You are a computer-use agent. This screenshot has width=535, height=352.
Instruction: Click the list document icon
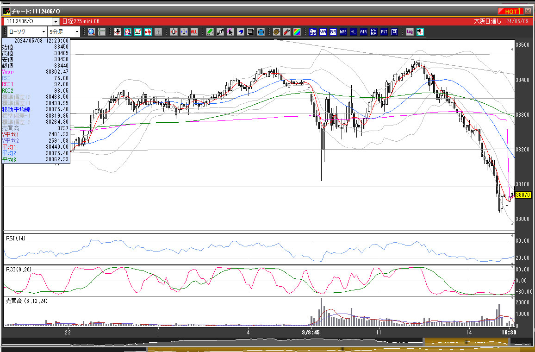tap(251, 32)
